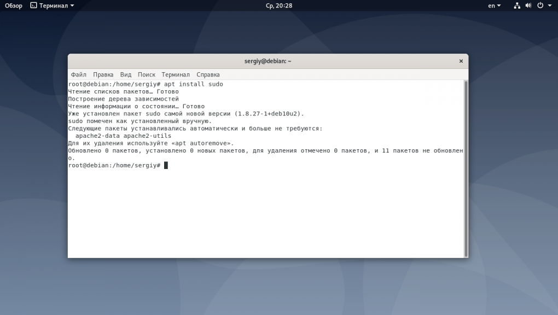Open the Поиск menu
This screenshot has height=315, width=558.
coord(147,74)
